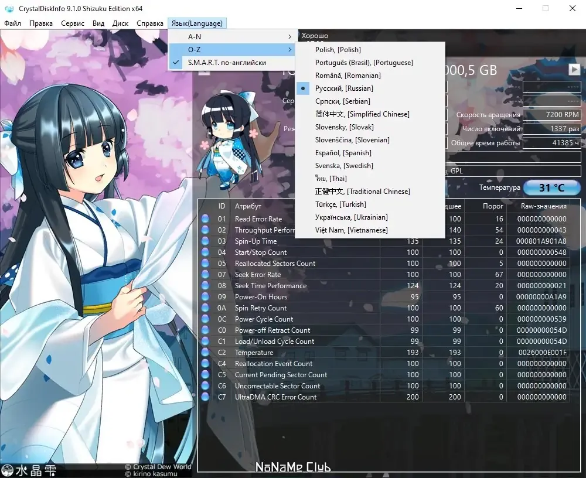Click the CrystalDiskInfo app icon in title bar

pos(9,8)
